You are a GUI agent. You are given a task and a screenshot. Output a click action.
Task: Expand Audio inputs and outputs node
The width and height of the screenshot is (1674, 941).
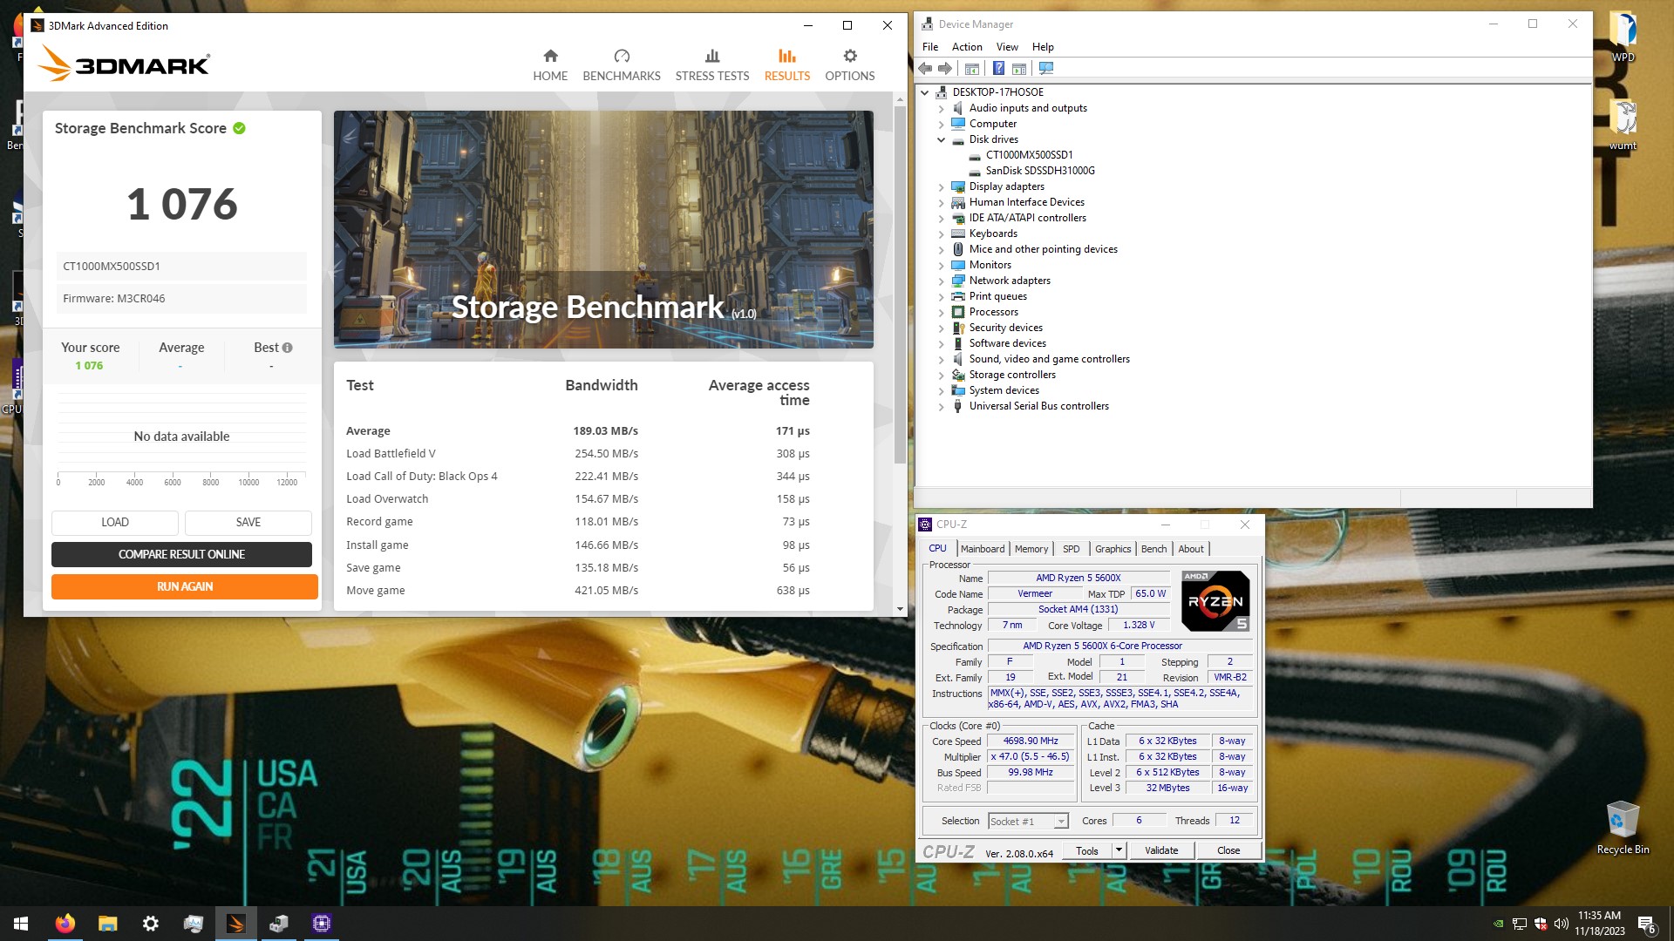click(x=941, y=109)
